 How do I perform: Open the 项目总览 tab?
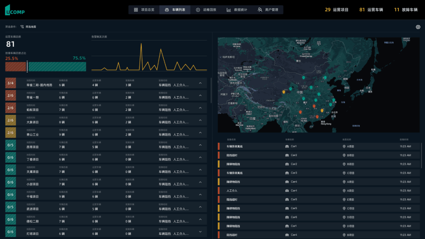[x=144, y=10]
